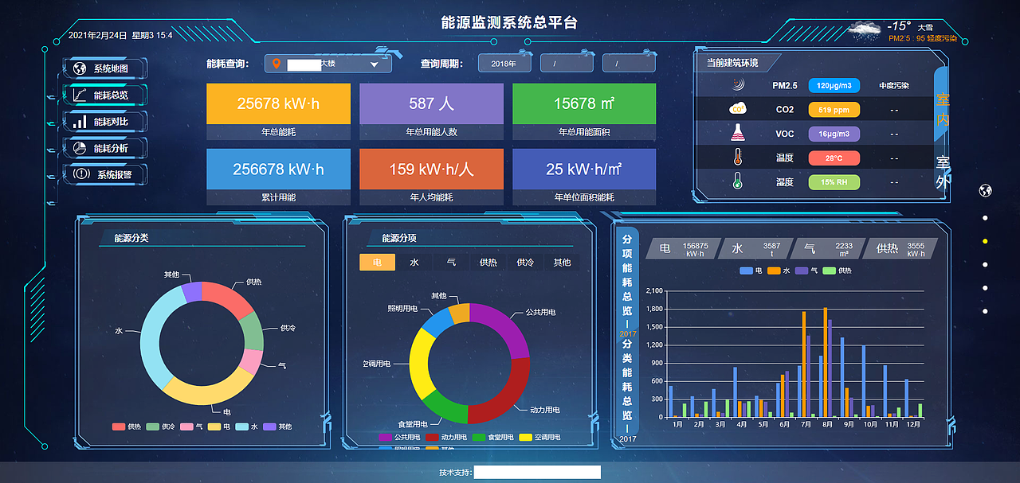This screenshot has height=483, width=1020.
Task: Open 能耗总览 in the side menu
Action: coord(105,95)
